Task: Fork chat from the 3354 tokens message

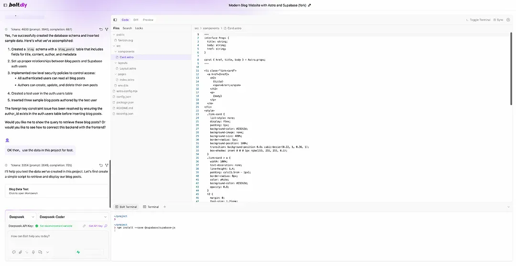Action: [107, 165]
